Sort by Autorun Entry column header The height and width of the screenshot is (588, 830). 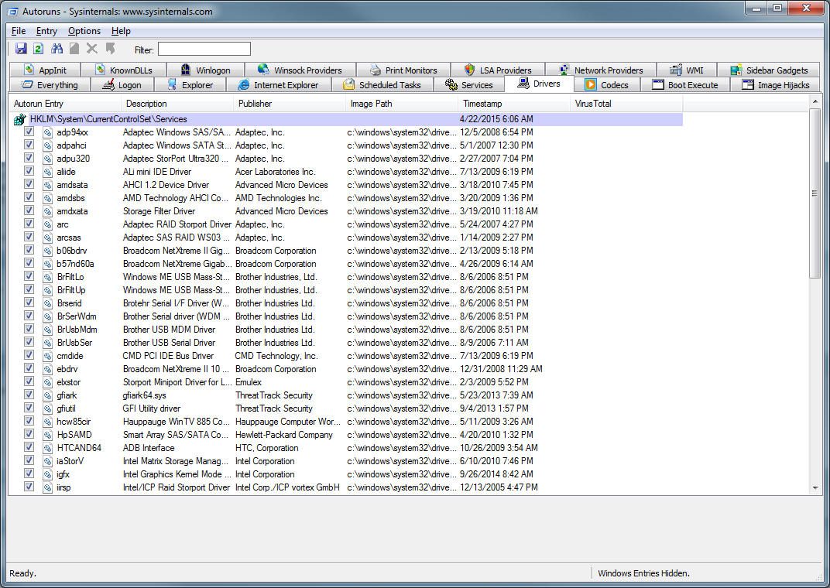coord(64,104)
